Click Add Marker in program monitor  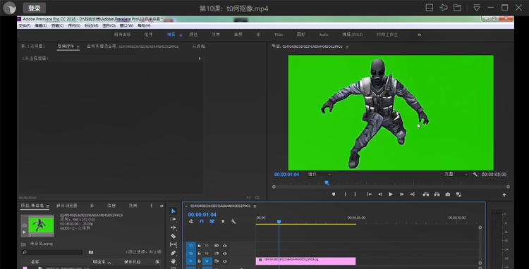tap(334, 194)
